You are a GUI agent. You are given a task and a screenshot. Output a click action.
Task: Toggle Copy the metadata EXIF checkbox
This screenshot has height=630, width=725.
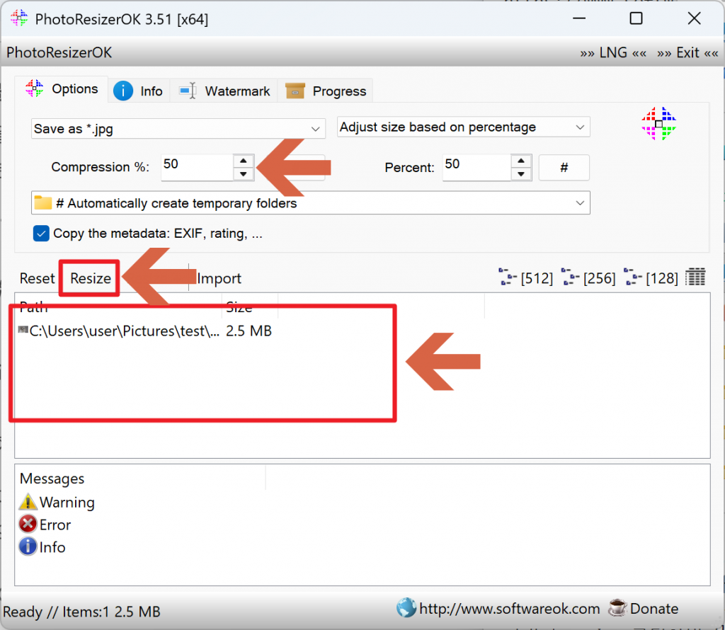coord(41,234)
